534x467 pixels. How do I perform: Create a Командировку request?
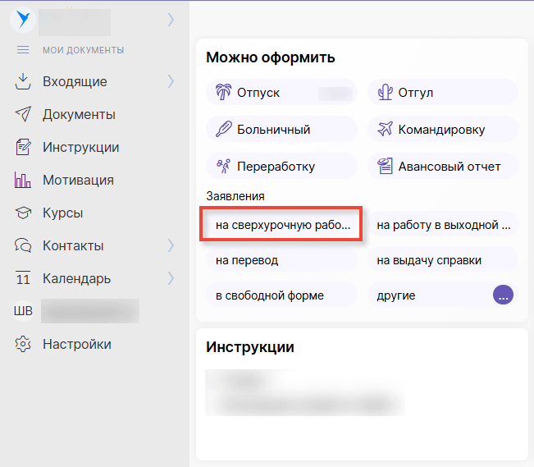(441, 130)
